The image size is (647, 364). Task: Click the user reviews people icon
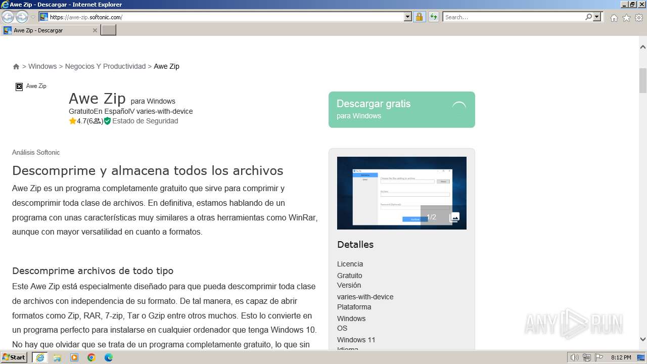pos(97,121)
